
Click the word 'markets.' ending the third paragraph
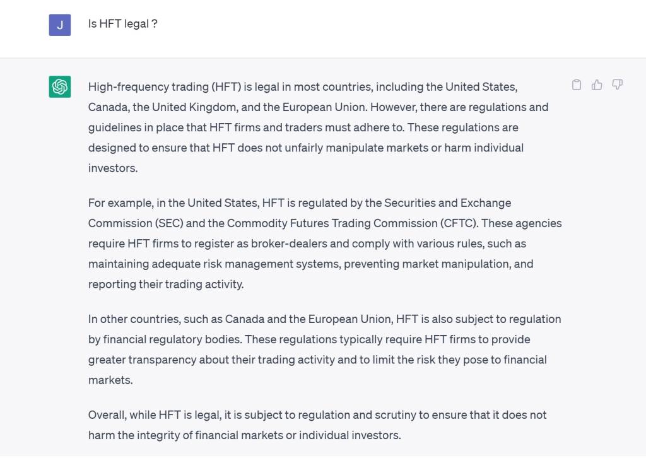tap(110, 380)
